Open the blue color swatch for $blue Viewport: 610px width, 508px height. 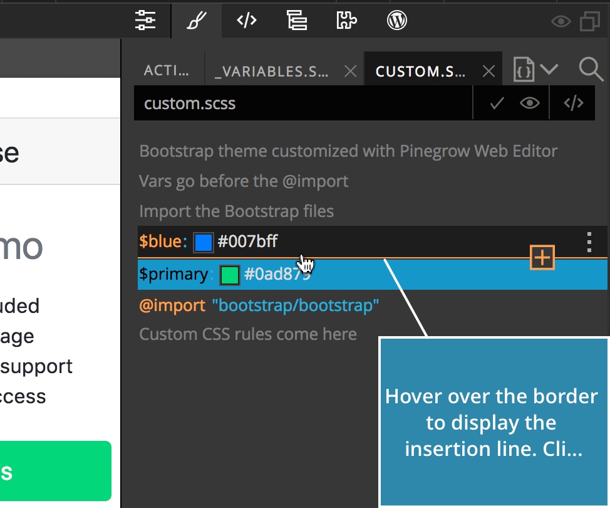click(x=203, y=242)
